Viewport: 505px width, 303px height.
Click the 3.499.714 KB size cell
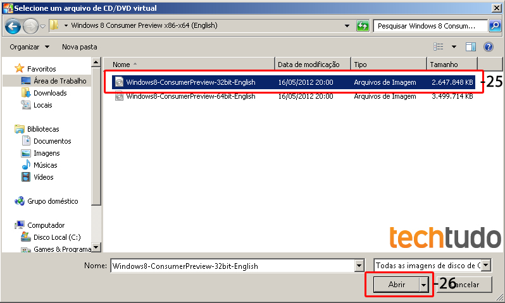tap(452, 96)
